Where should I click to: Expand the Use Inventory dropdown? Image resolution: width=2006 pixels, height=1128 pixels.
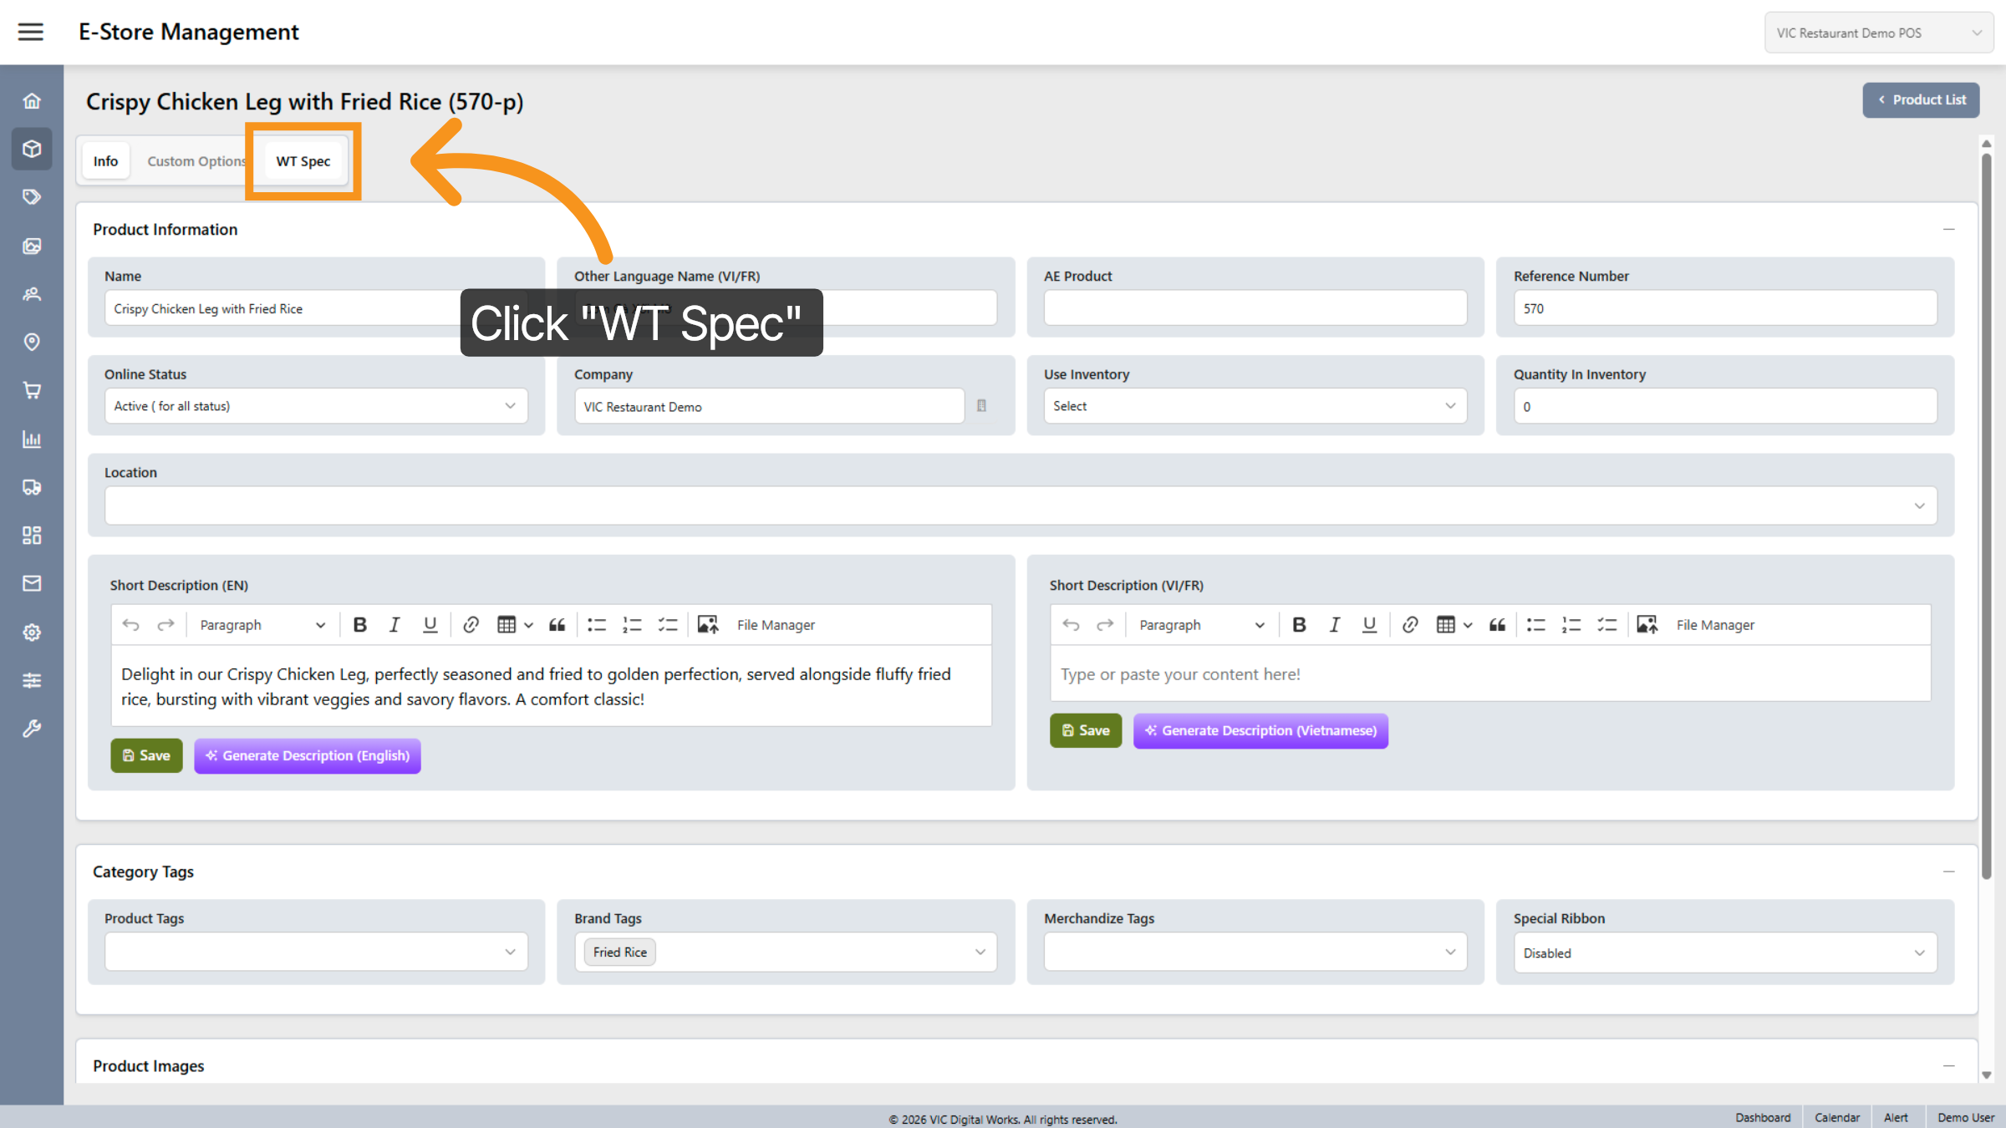[1254, 406]
